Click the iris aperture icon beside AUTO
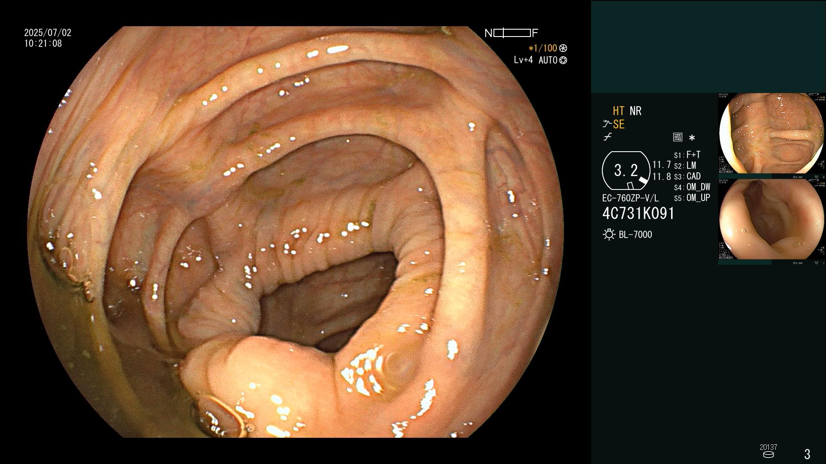This screenshot has height=464, width=826. coord(563,60)
